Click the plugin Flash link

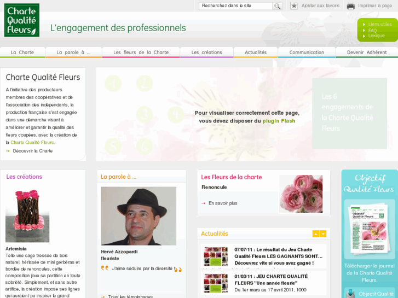pyautogui.click(x=279, y=121)
